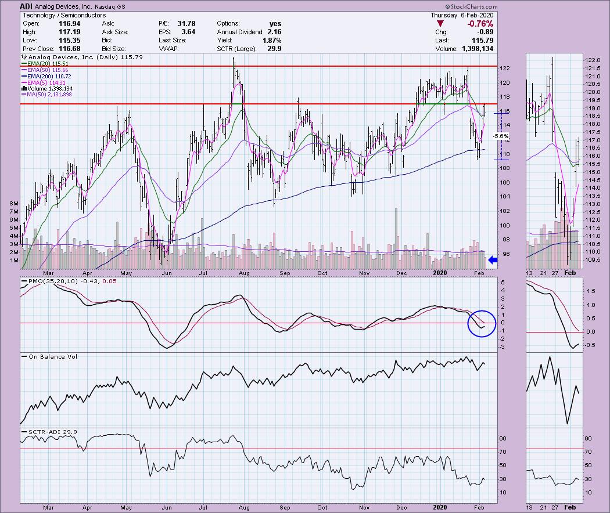
Task: Click the percent change -0.76%
Action: point(480,24)
